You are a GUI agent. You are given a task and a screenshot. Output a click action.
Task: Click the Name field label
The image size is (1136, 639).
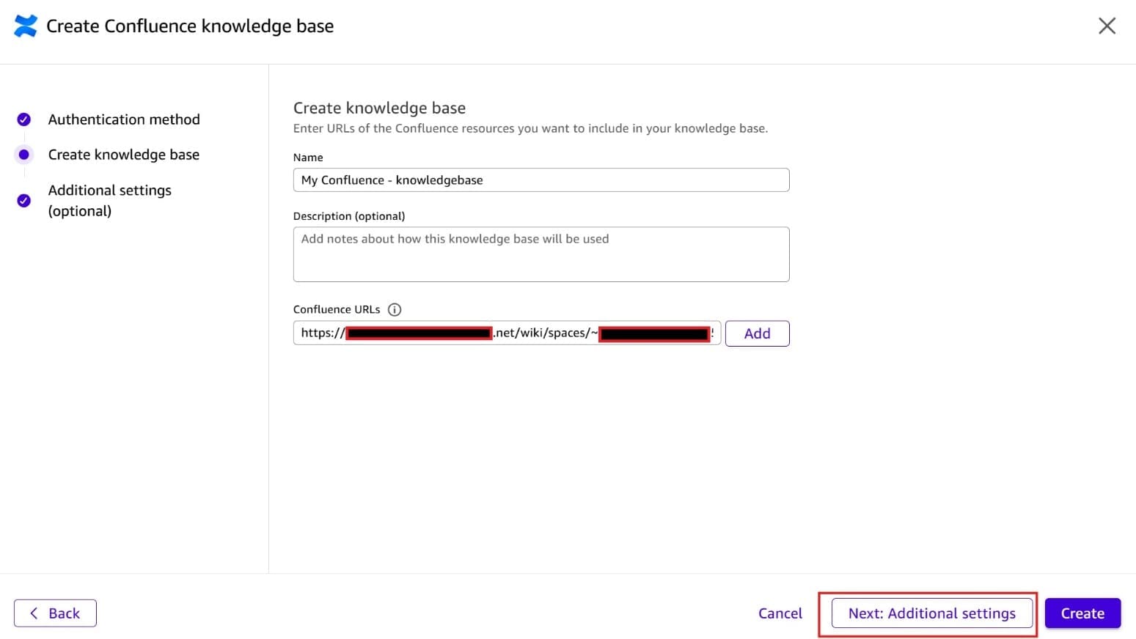(x=308, y=158)
